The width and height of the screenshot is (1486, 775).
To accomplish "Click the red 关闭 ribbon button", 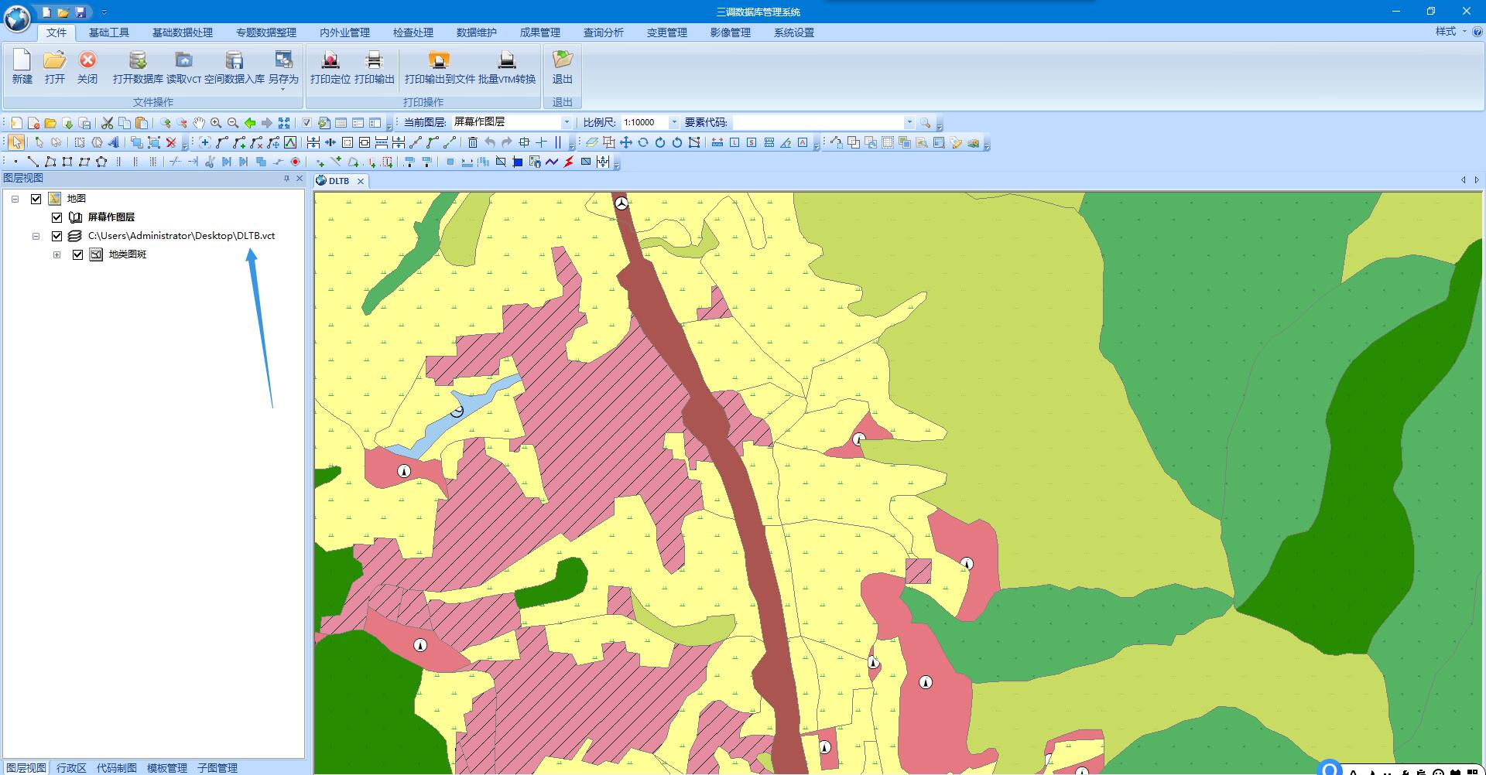I will click(87, 67).
